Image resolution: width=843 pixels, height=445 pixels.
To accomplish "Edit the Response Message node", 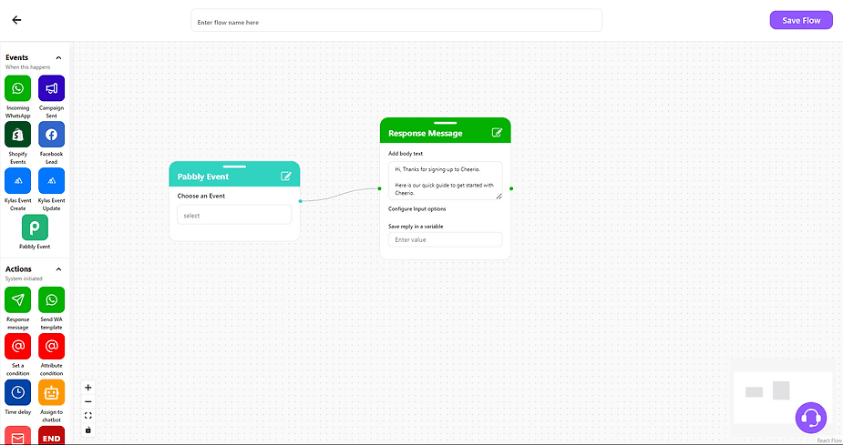I will point(498,133).
